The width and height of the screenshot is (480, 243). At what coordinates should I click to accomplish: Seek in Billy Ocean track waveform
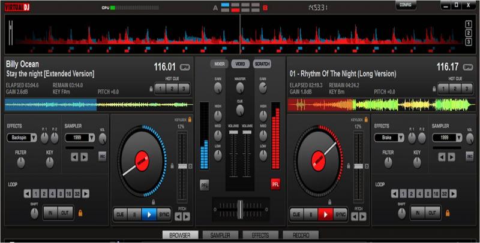pyautogui.click(x=98, y=105)
